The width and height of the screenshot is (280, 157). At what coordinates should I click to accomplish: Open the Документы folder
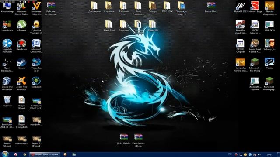[x=94, y=7]
